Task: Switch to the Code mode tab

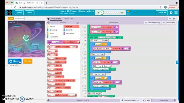Action: [x=11, y=18]
